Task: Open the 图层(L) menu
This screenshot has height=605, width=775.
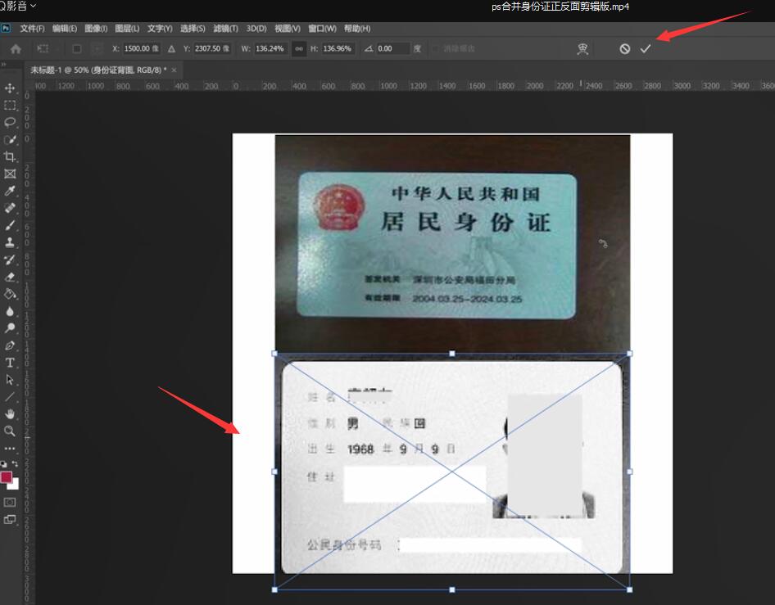Action: pos(127,29)
